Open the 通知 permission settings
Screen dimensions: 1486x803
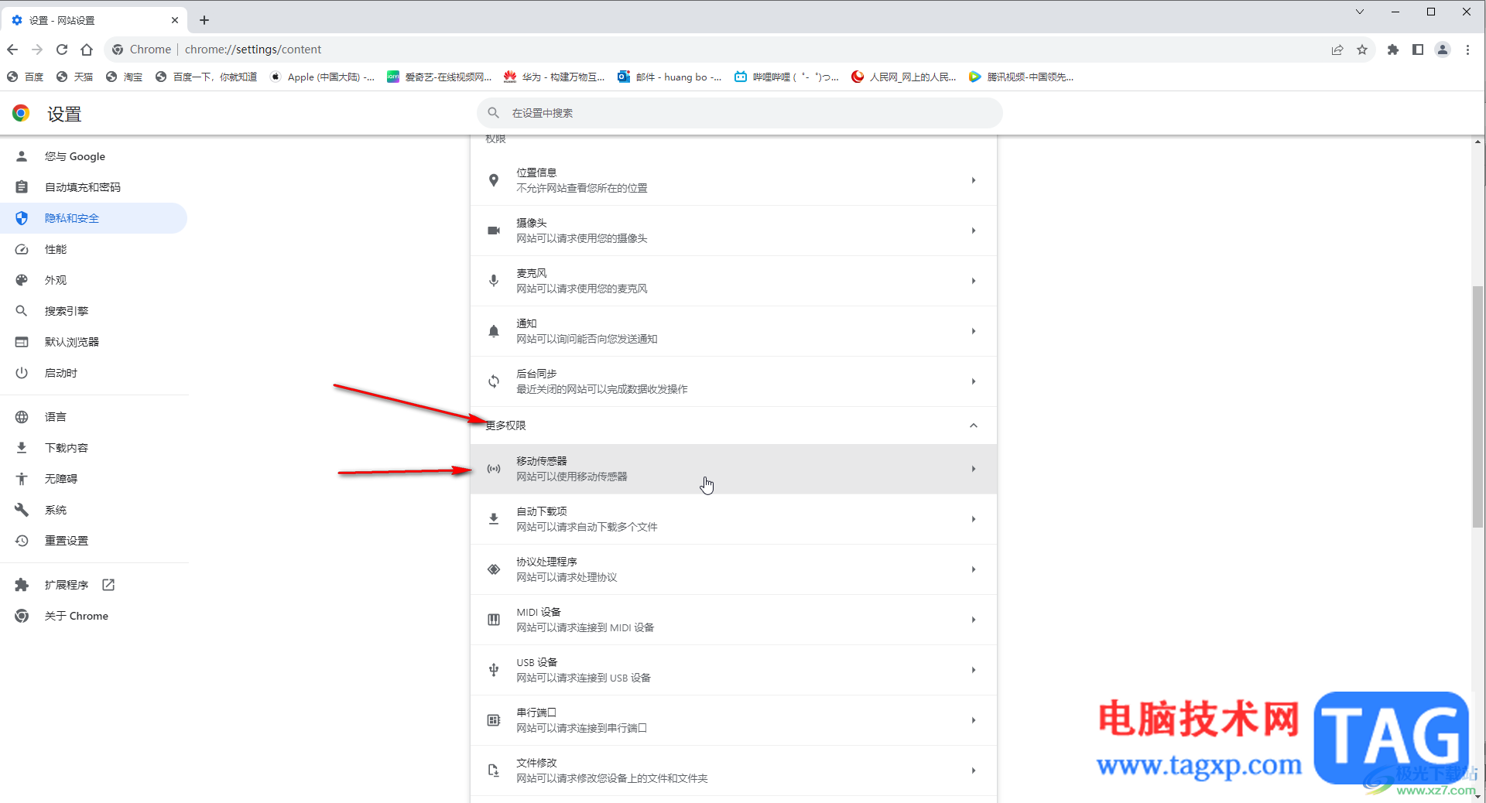coord(734,331)
